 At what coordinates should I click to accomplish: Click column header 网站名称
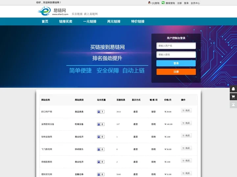45,100
